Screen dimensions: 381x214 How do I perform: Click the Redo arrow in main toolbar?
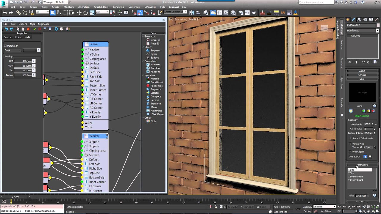pyautogui.click(x=11, y=12)
